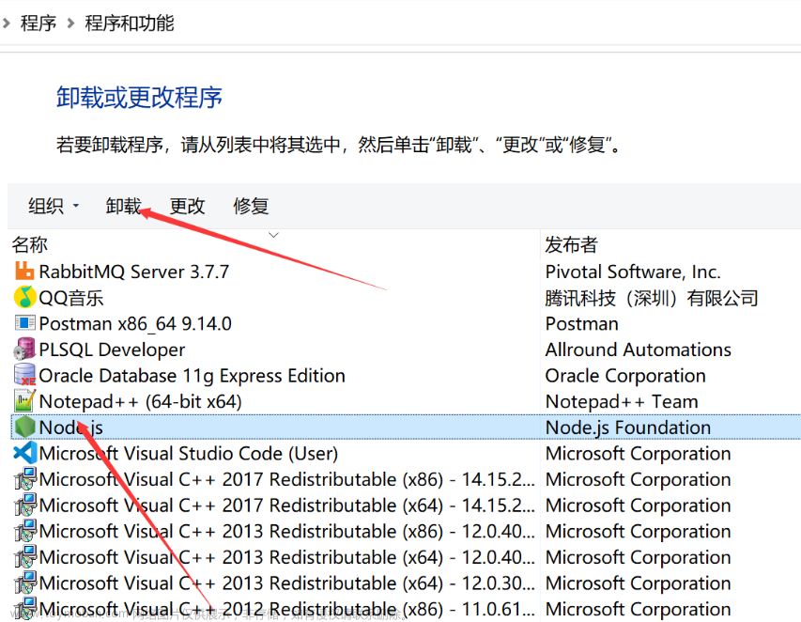Click Allround Automations publisher cell
This screenshot has width=801, height=622.
[638, 350]
